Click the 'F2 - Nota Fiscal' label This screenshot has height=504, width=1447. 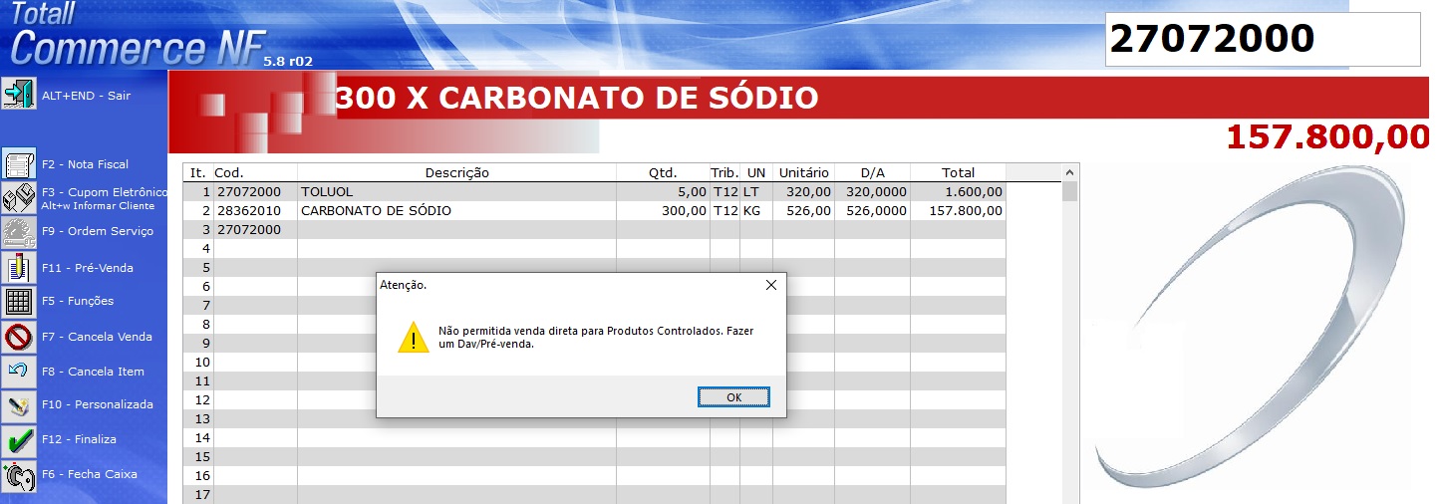click(85, 164)
